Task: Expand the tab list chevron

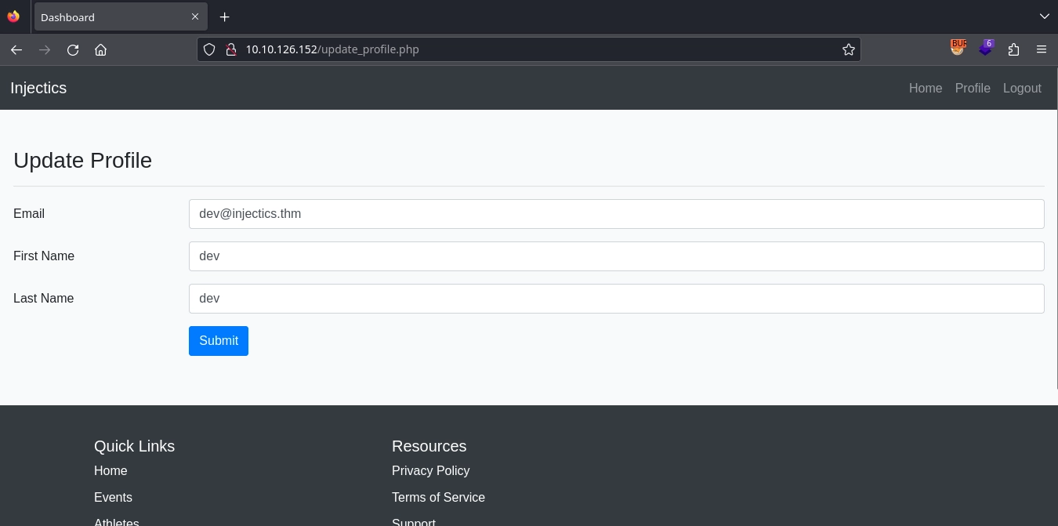Action: point(1045,16)
